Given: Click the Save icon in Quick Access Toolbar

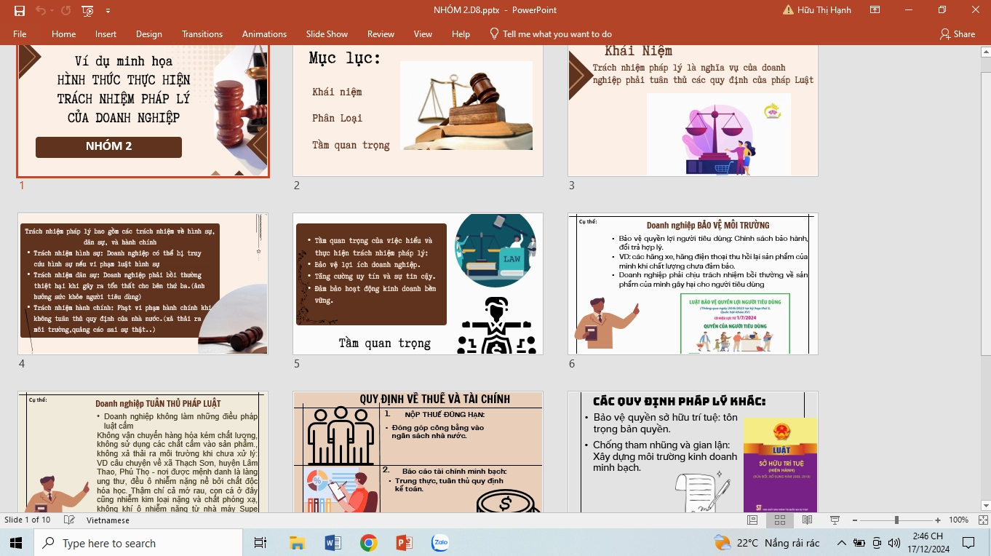Looking at the screenshot, I should [20, 10].
